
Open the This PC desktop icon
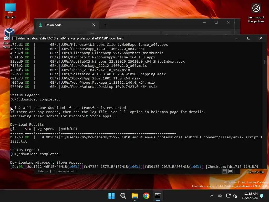(10, 11)
